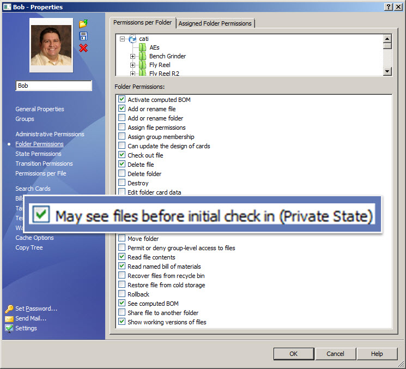Select the green AEs folder icon

click(143, 47)
